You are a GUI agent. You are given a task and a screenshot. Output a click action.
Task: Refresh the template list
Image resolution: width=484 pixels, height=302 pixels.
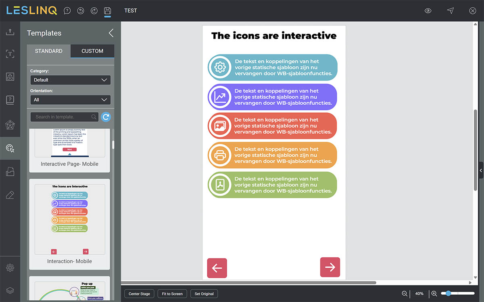106,117
